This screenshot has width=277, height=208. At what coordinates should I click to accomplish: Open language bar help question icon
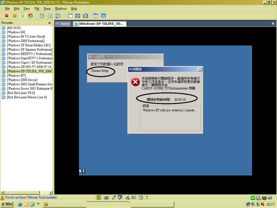coord(141,197)
